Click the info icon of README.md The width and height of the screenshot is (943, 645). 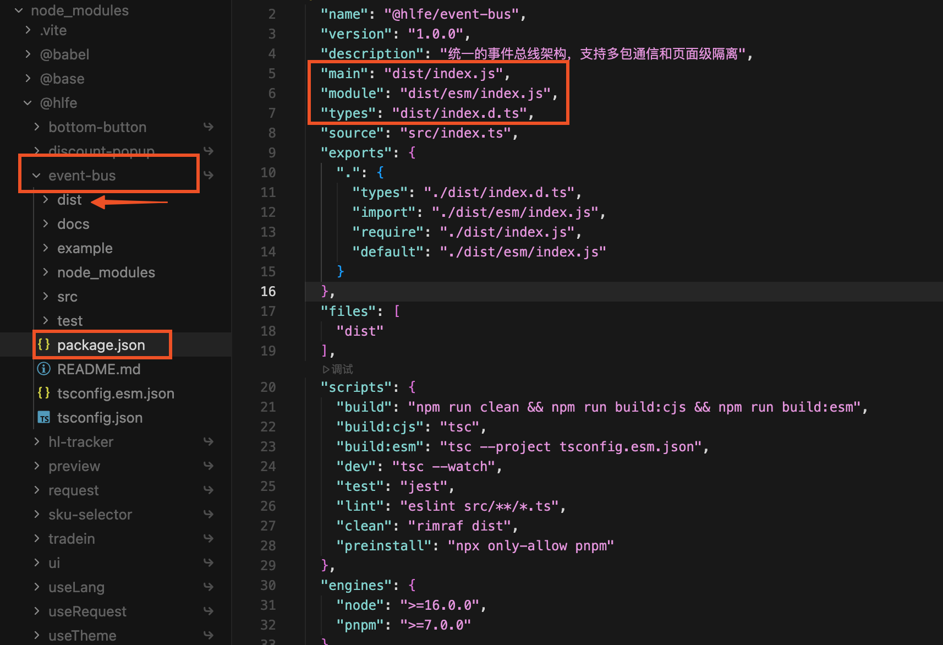point(44,369)
